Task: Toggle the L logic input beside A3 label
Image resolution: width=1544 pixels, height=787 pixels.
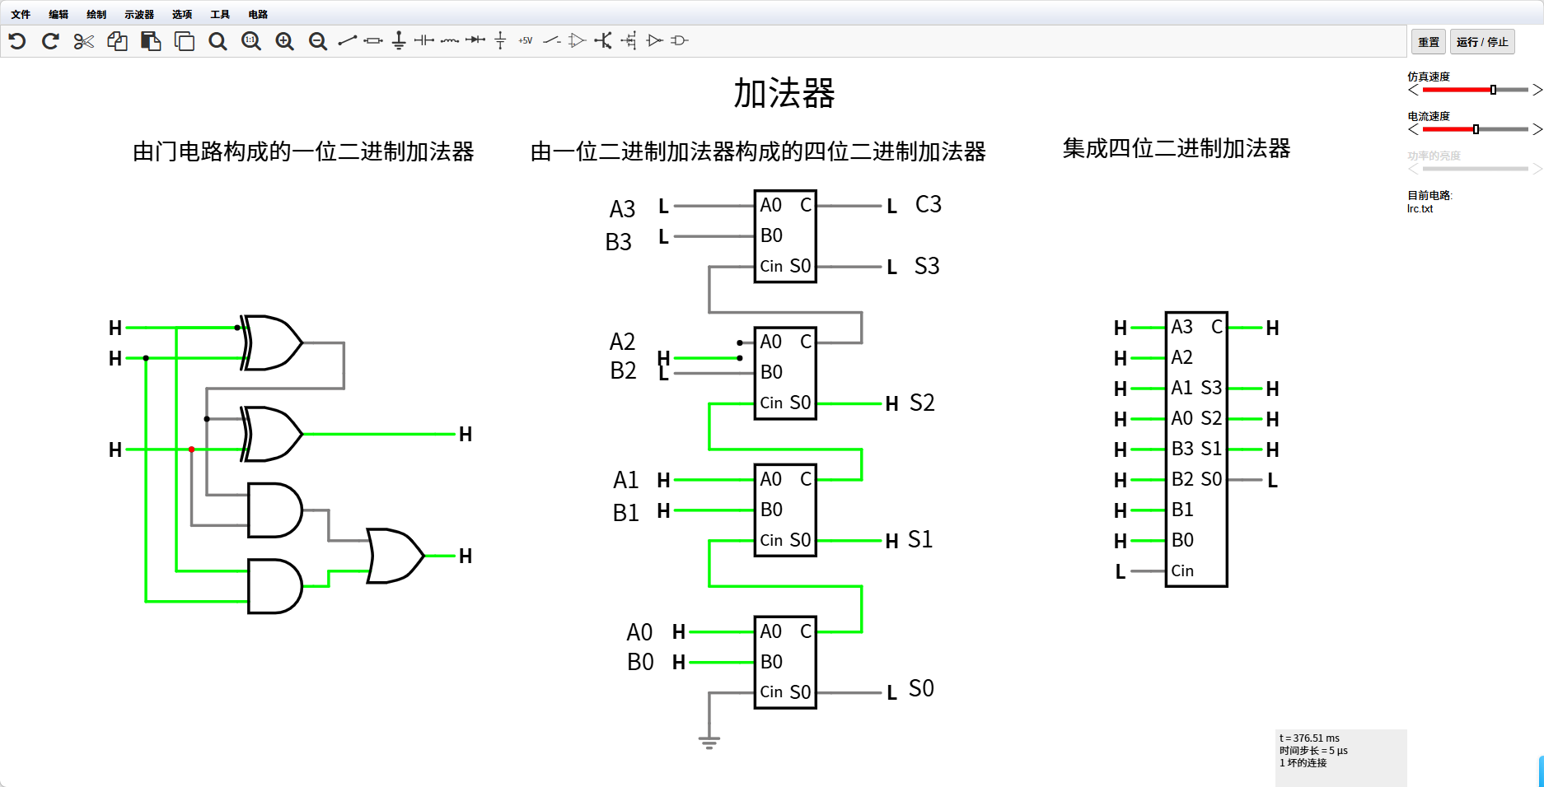Action: pyautogui.click(x=663, y=207)
